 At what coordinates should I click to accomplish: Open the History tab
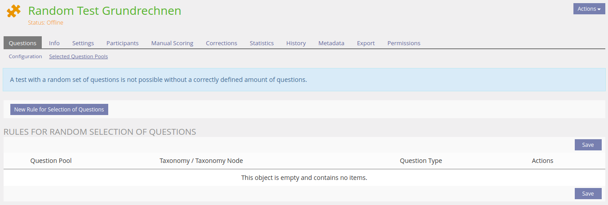[x=296, y=43]
